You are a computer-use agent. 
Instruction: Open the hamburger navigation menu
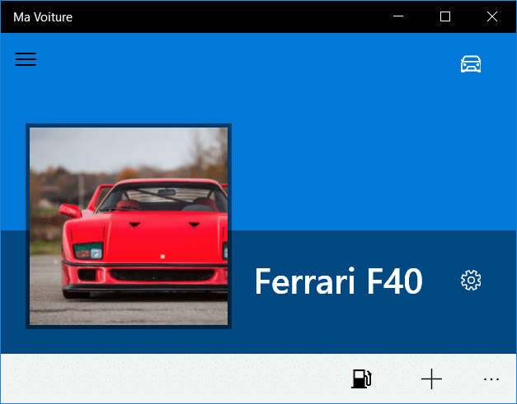(x=26, y=59)
